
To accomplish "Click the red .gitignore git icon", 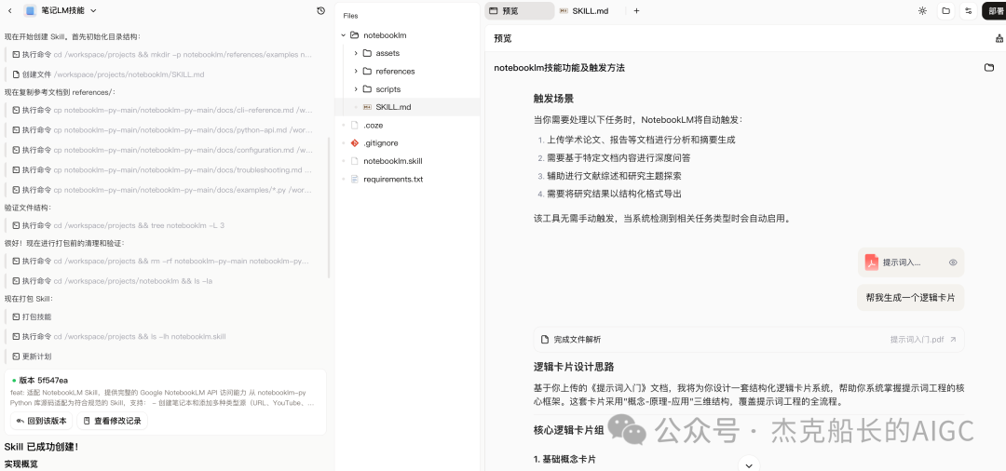I will pos(354,143).
